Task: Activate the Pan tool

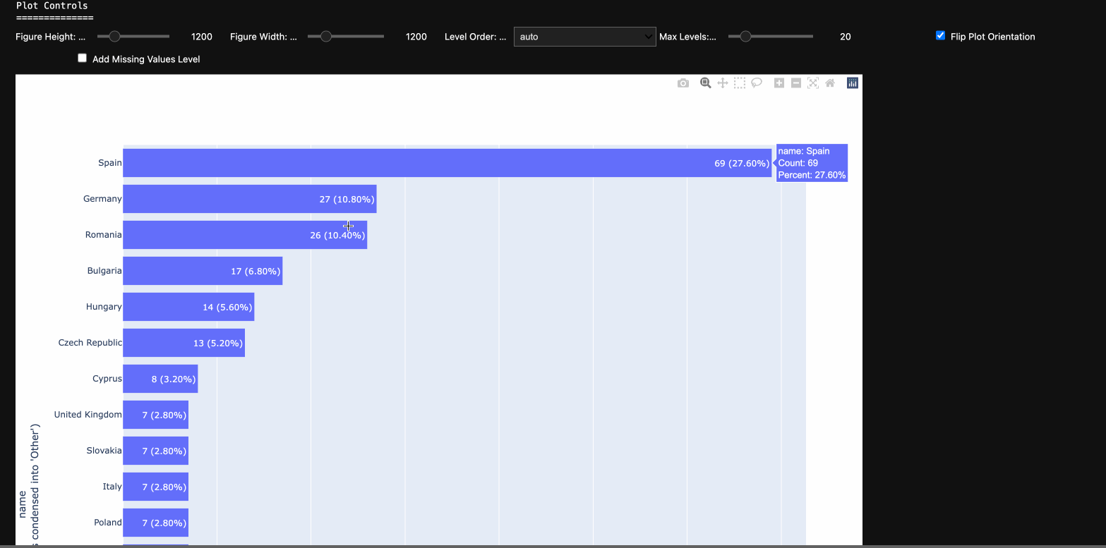Action: (722, 83)
